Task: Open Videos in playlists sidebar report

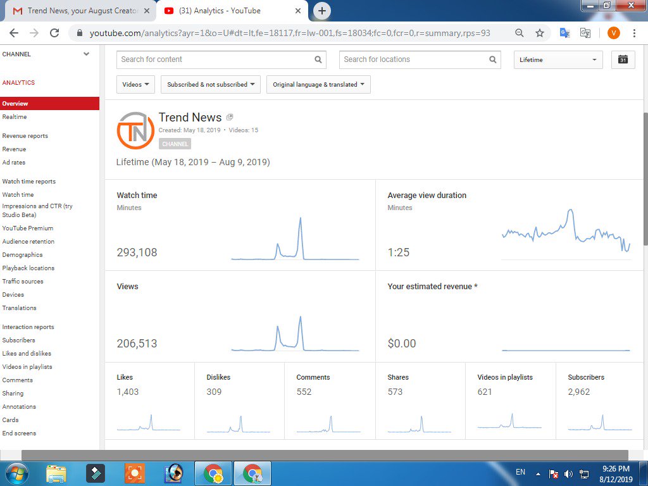Action: (x=27, y=366)
